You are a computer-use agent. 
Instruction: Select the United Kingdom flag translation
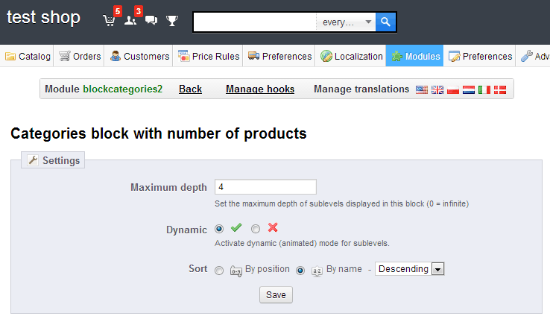pyautogui.click(x=437, y=89)
